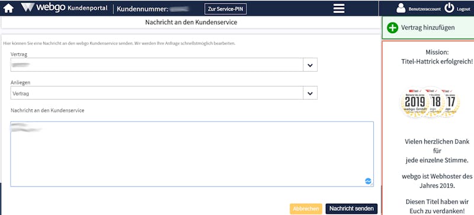Click the blue icon inside the message textarea
The width and height of the screenshot is (474, 215).
click(x=368, y=181)
